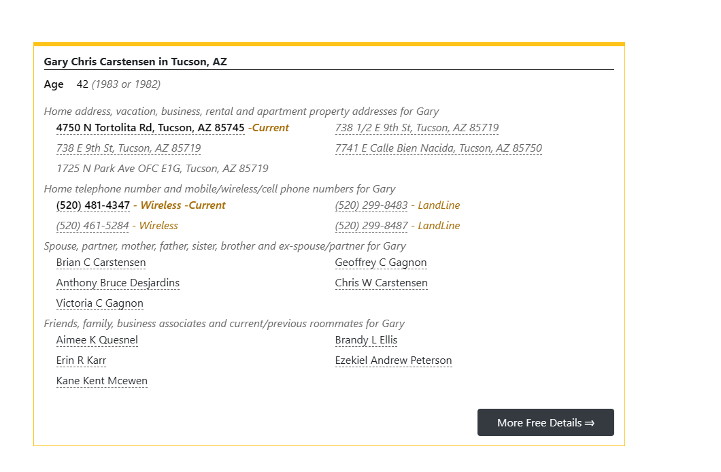Image resolution: width=721 pixels, height=472 pixels.
Task: View Anthony Bruce Desjardins' profile
Action: click(118, 283)
